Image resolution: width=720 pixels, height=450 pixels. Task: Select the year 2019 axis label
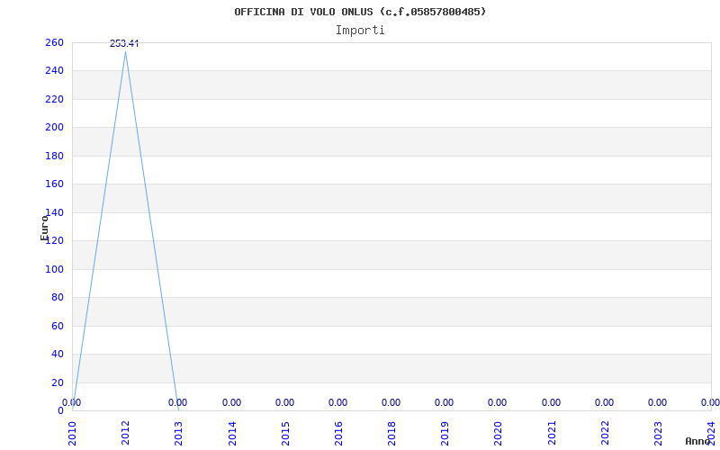tap(445, 433)
